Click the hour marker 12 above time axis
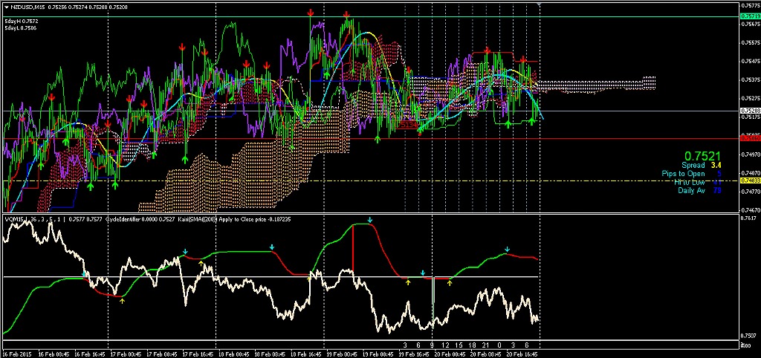The height and width of the screenshot is (358, 761). tap(445, 345)
